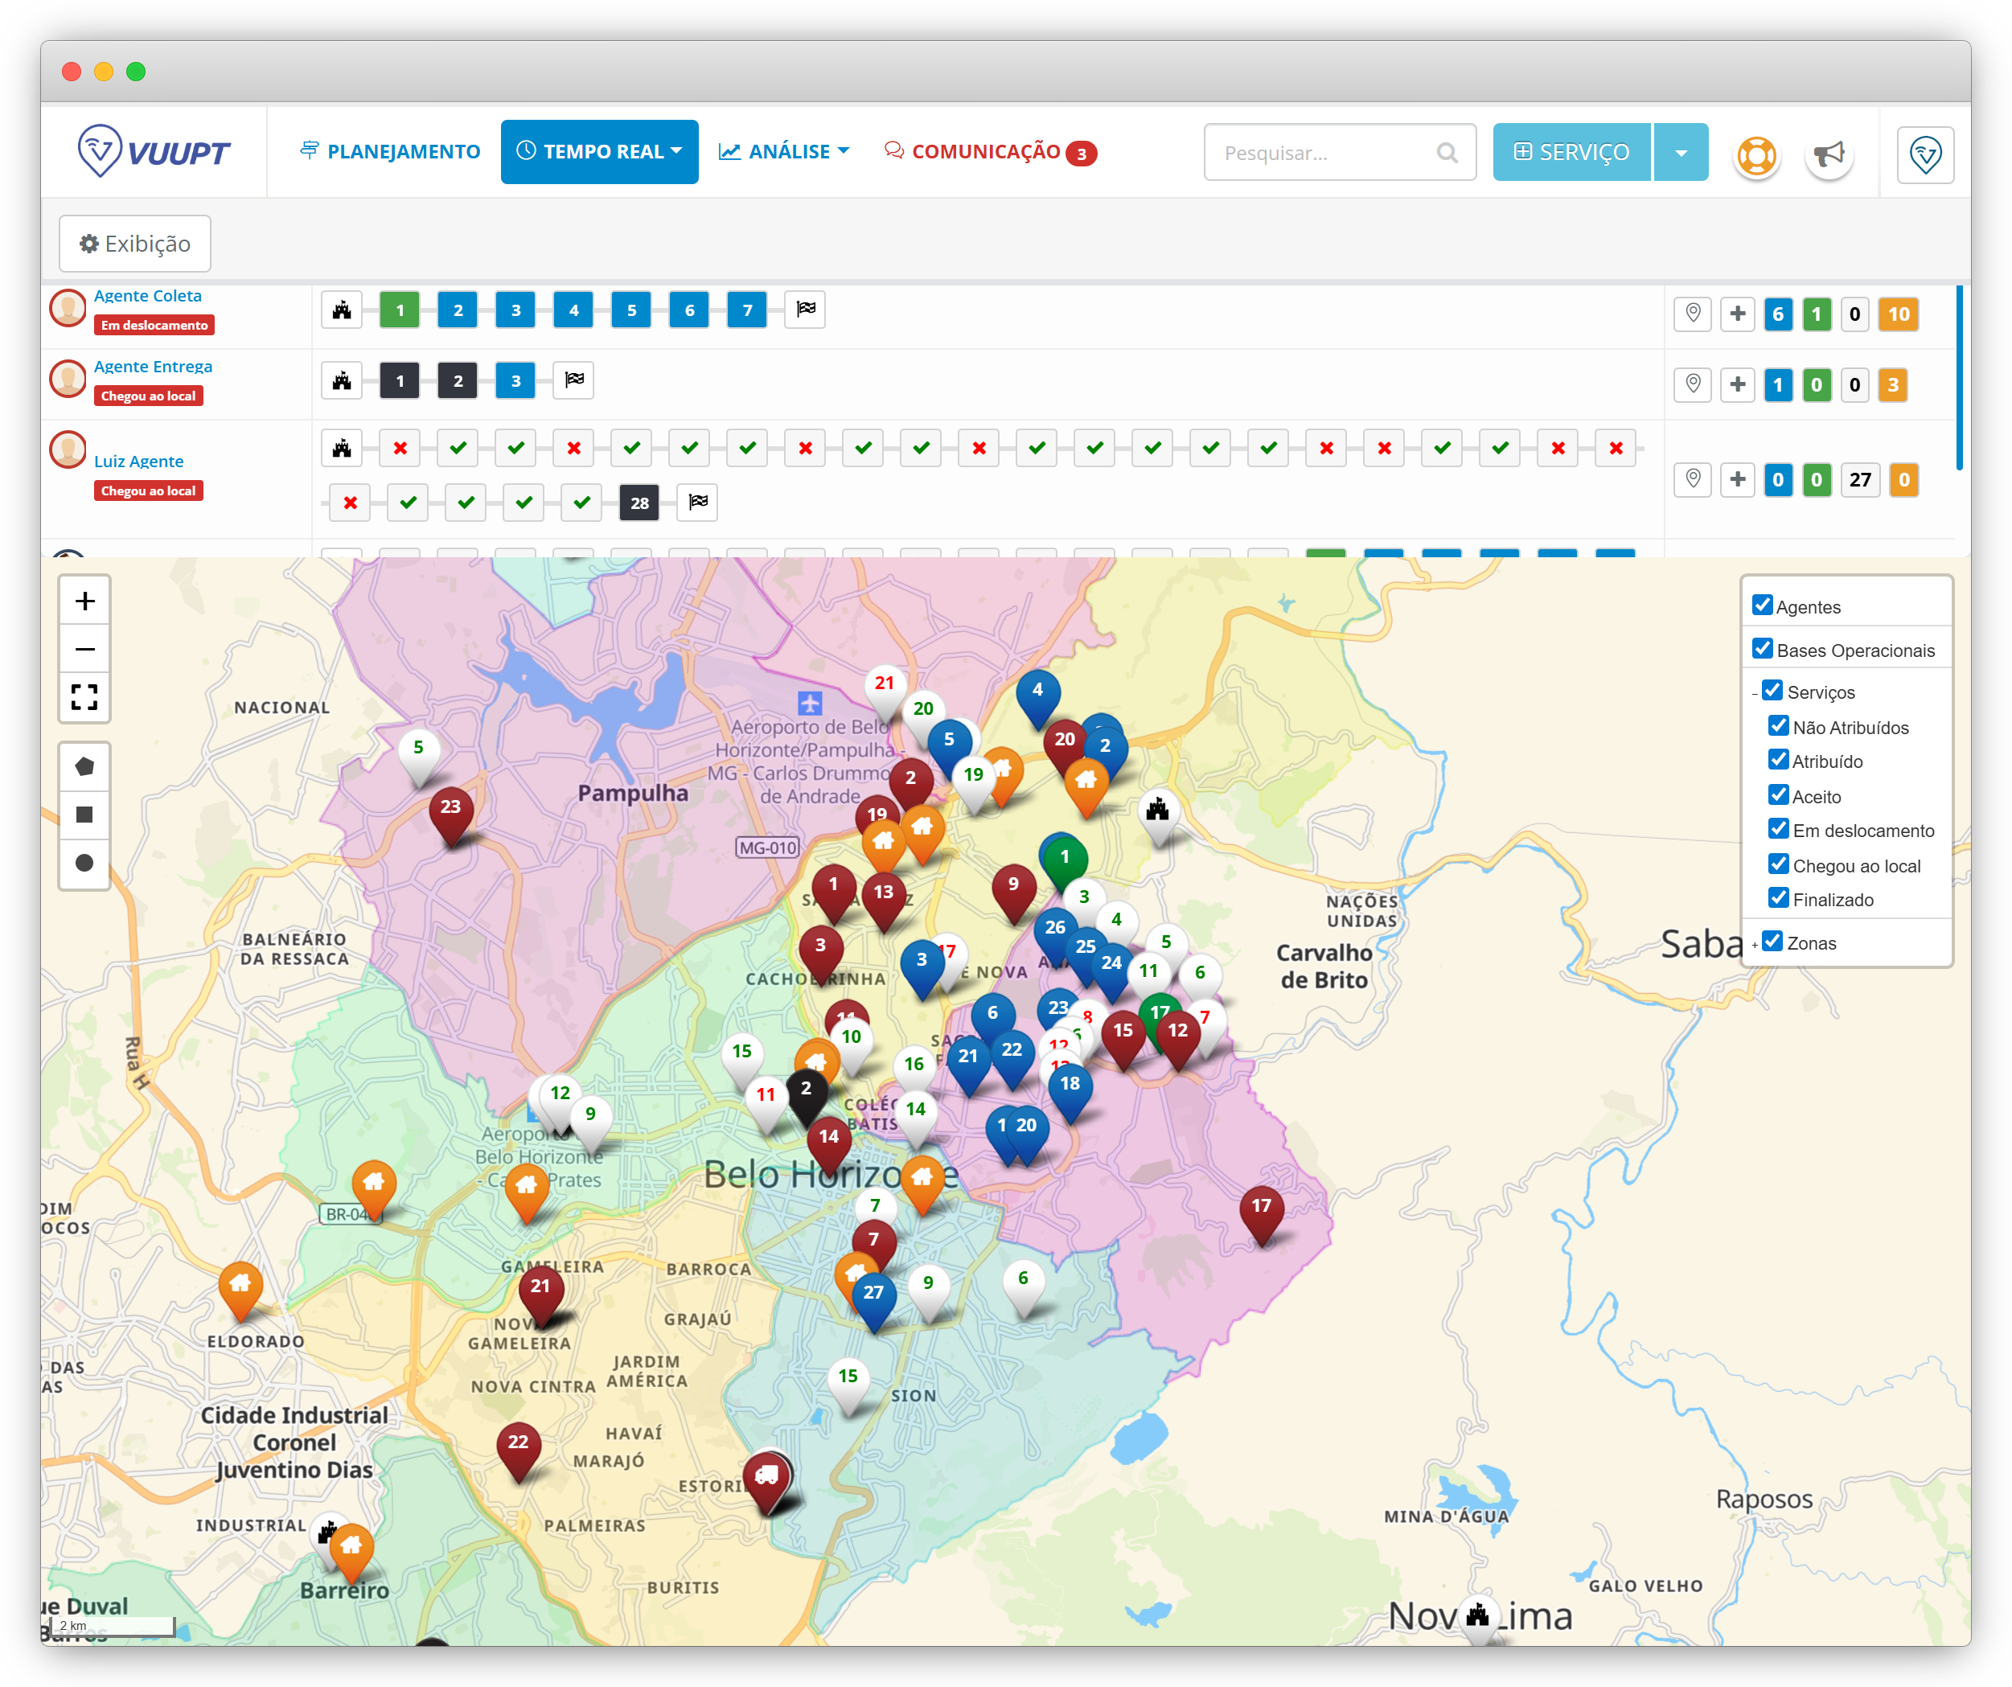The image size is (2012, 1687).
Task: Add service to Luiz Agente with plus
Action: click(x=1737, y=480)
